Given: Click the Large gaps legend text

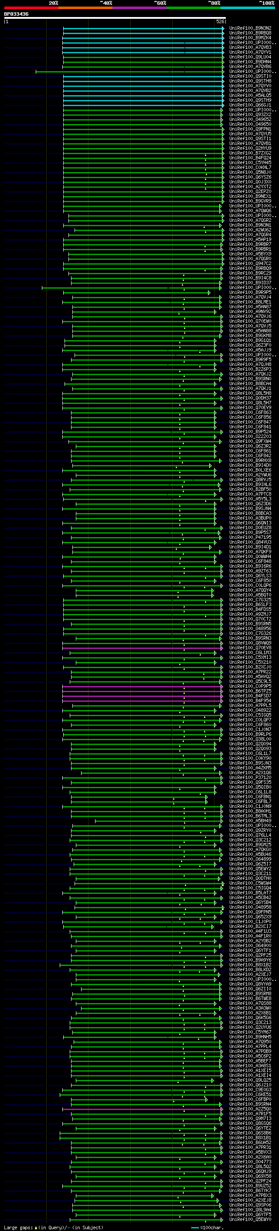Looking at the screenshot, I should tap(54, 1227).
